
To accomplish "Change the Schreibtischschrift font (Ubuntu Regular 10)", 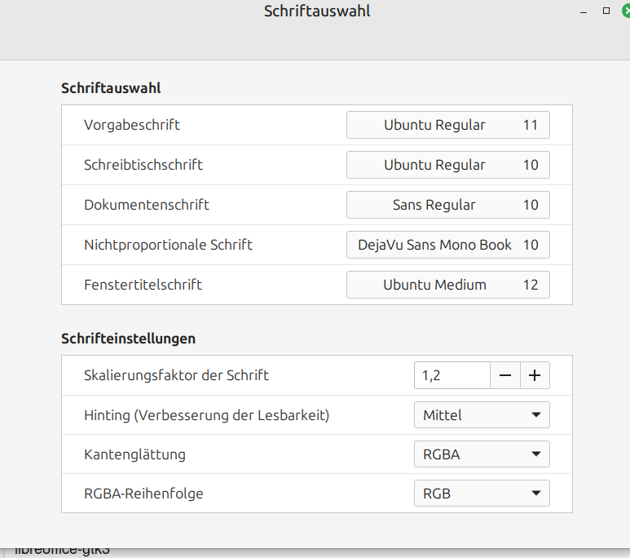I will point(447,165).
